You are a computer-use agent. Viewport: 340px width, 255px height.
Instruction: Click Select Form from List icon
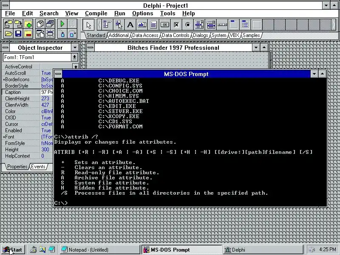click(x=50, y=24)
